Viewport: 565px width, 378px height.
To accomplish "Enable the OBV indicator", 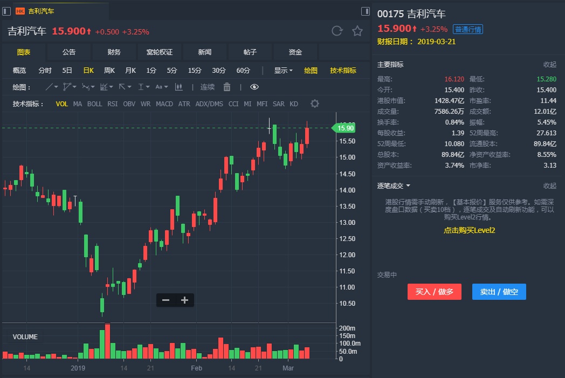I will point(129,104).
